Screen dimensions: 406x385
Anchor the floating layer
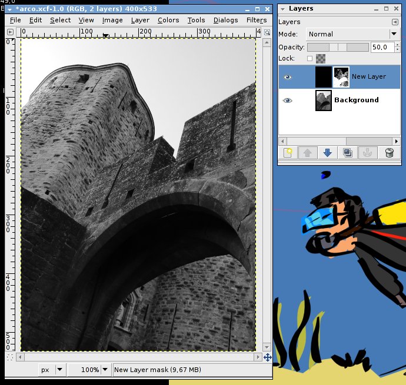click(x=367, y=153)
